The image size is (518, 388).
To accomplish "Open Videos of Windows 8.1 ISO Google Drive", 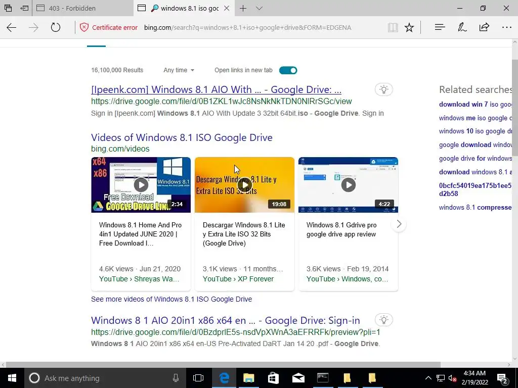I will pyautogui.click(x=182, y=137).
